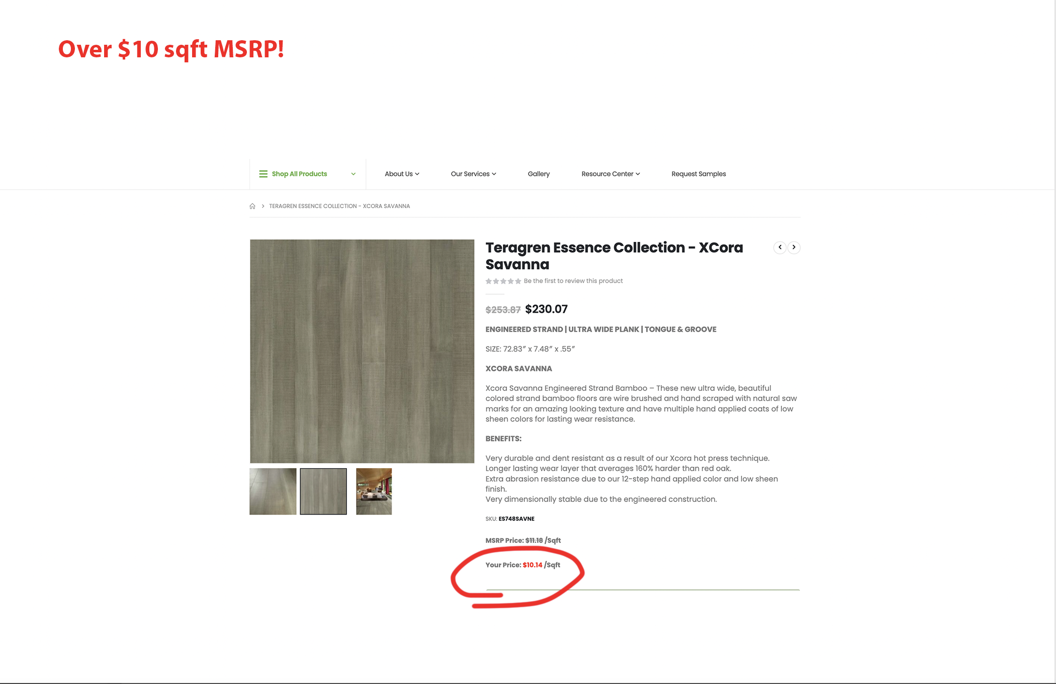Click "Be the first to review this product"
Screen dimensions: 1056x684
573,281
